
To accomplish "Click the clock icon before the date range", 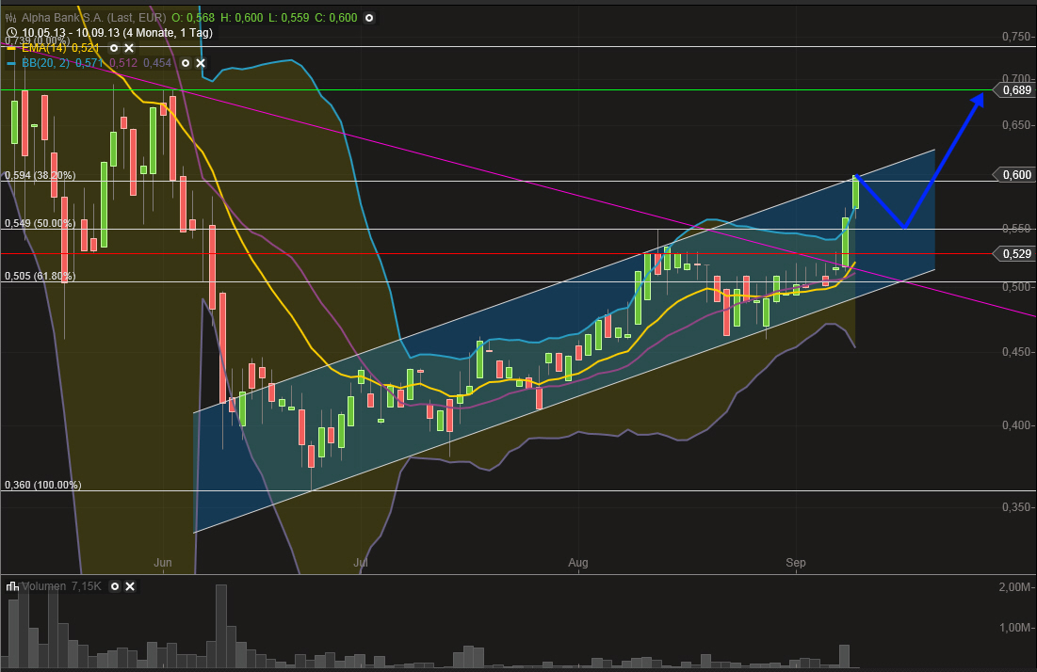I will click(x=11, y=33).
